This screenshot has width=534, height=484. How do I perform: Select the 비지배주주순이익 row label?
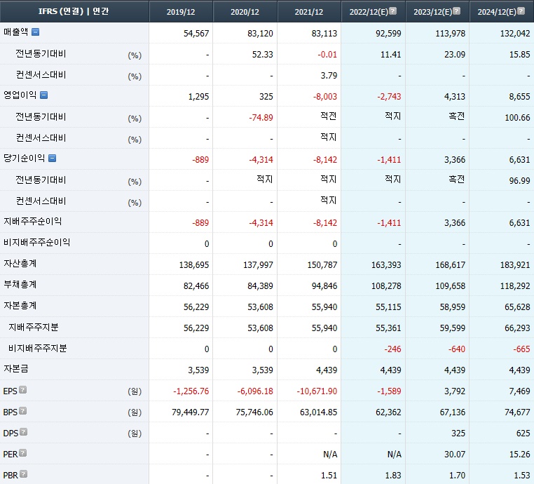point(36,243)
